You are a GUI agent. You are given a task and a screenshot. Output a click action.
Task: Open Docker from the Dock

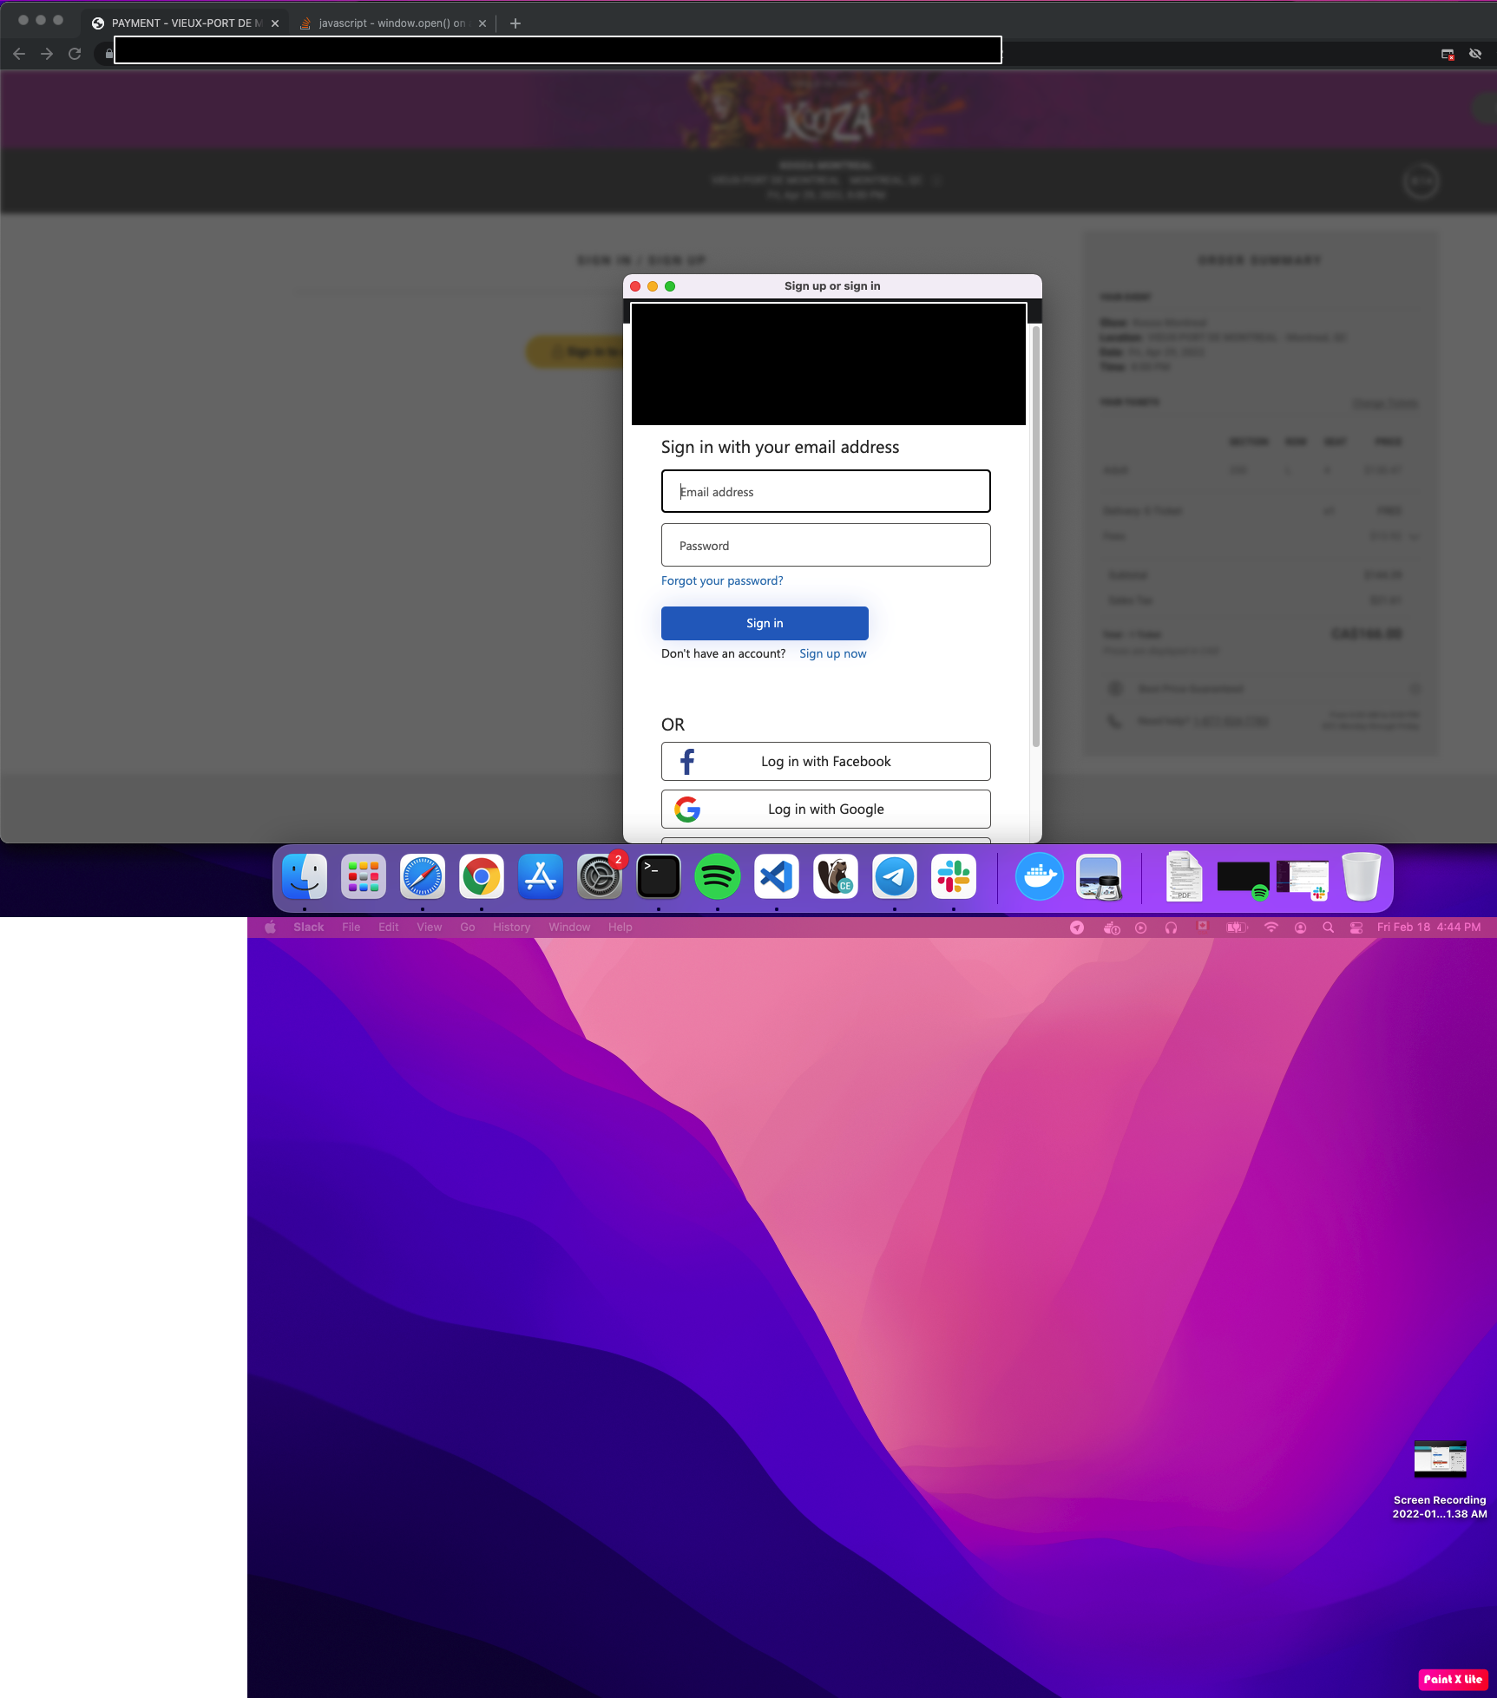(x=1039, y=877)
